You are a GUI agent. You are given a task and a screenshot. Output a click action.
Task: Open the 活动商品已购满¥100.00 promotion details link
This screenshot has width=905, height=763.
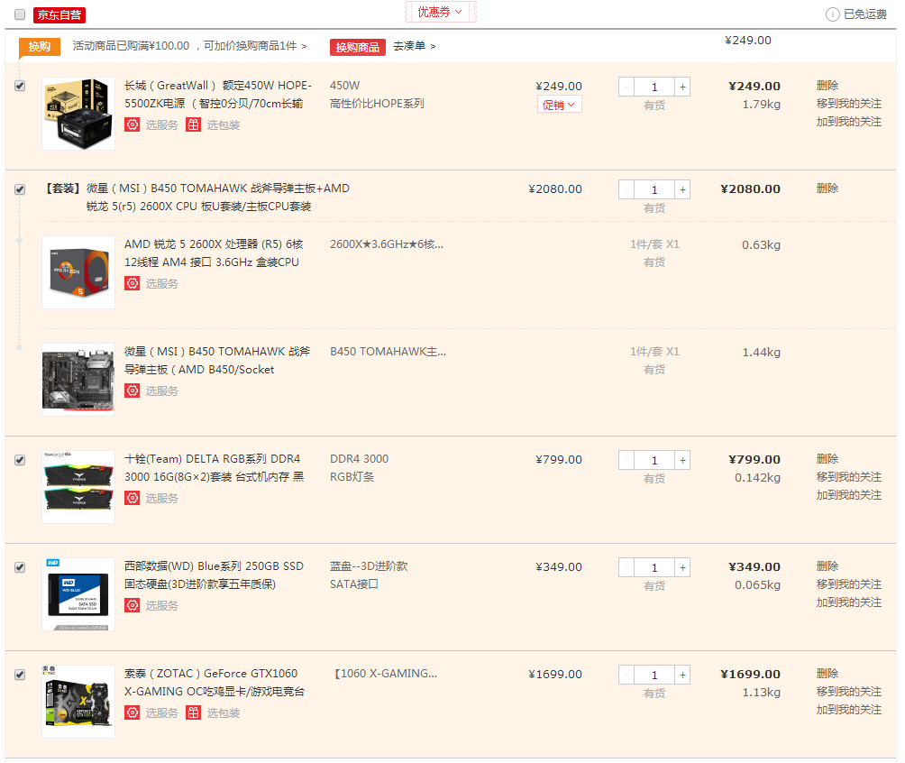190,46
